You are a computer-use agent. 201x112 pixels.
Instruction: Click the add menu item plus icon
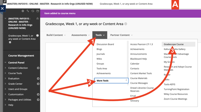[23, 11]
